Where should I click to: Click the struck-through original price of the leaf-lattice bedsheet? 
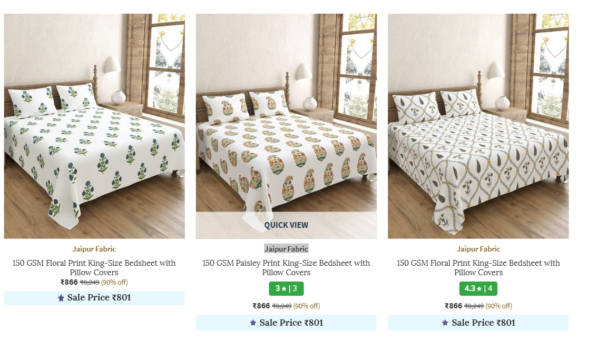(x=474, y=306)
